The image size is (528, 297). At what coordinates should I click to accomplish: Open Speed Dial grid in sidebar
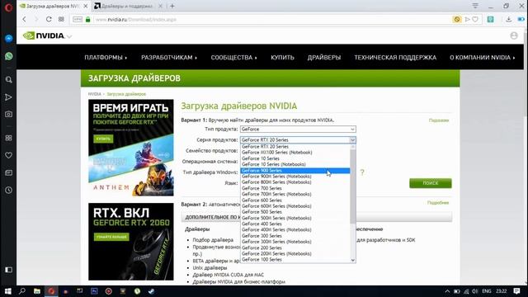coord(9,138)
